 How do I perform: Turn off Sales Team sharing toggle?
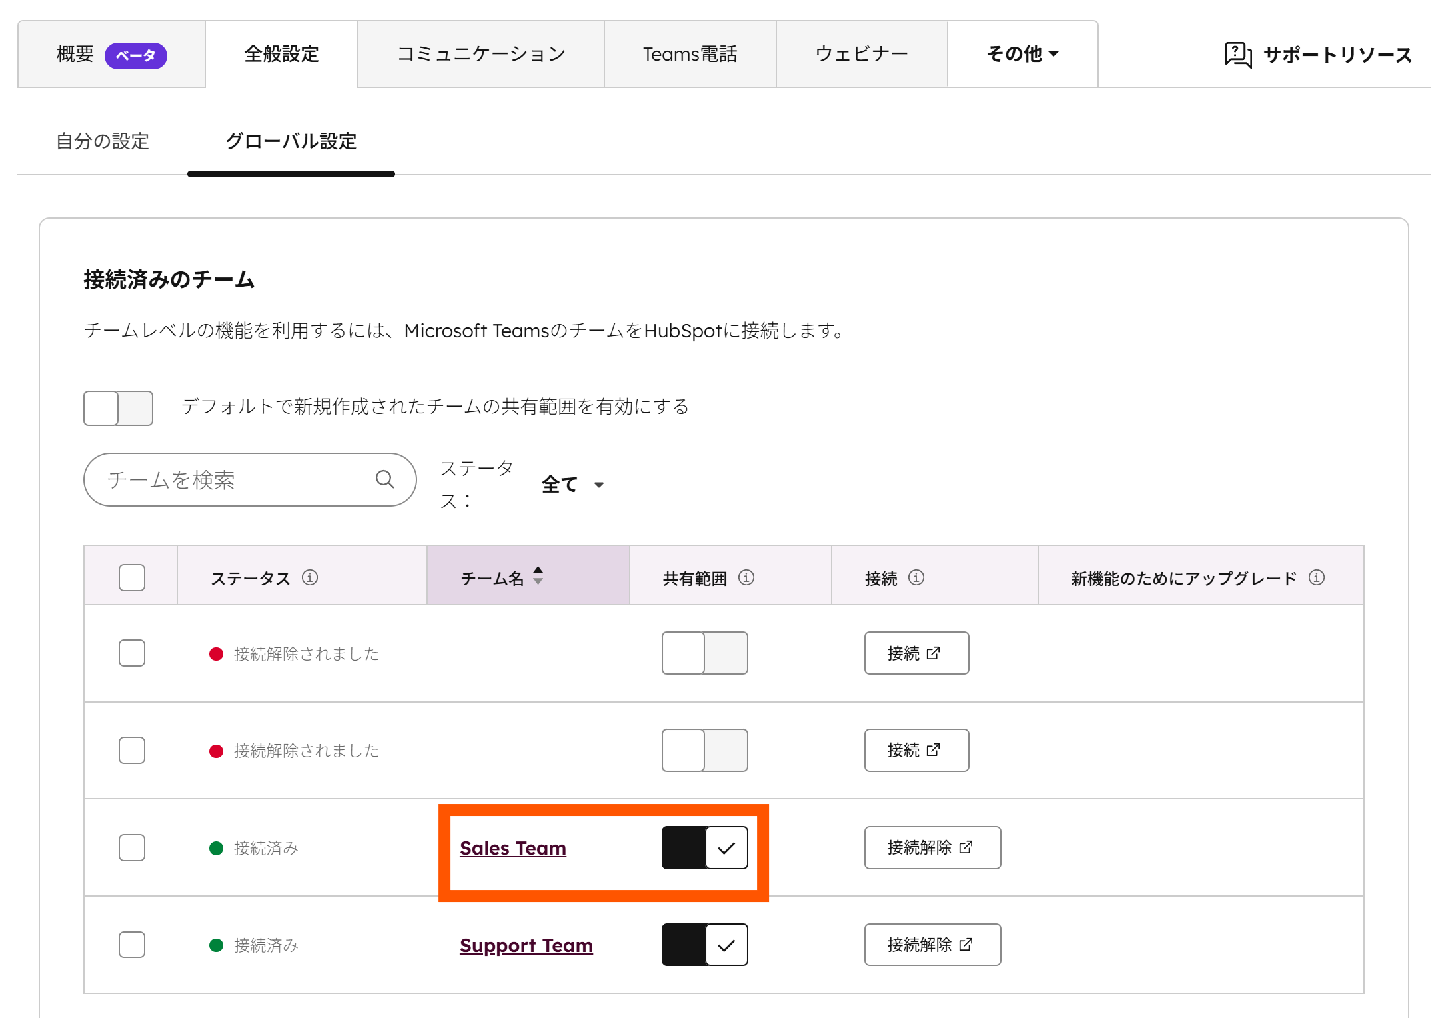click(704, 847)
